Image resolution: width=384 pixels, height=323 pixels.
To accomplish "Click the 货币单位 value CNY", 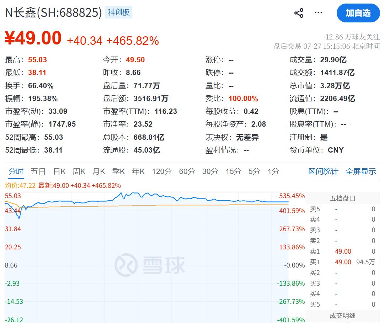I will coord(336,150).
